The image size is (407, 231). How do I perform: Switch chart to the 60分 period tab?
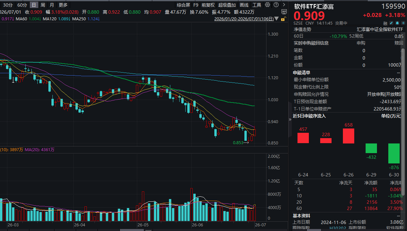22,5
